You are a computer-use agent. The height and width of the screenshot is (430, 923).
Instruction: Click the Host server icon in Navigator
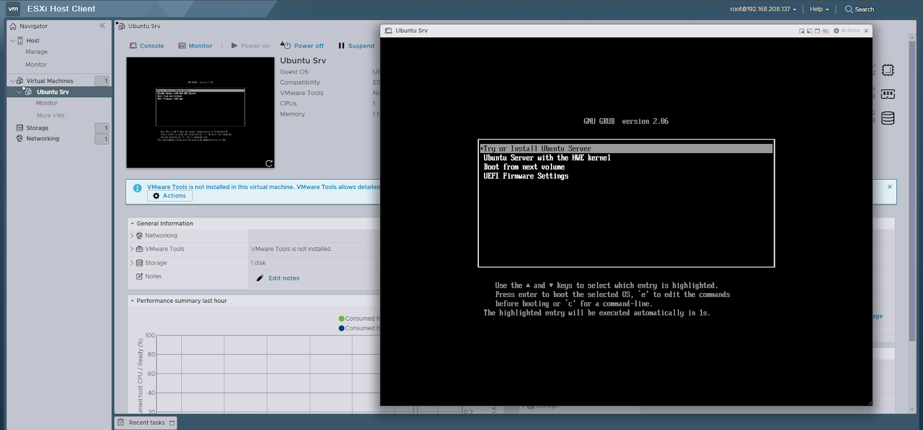(20, 40)
